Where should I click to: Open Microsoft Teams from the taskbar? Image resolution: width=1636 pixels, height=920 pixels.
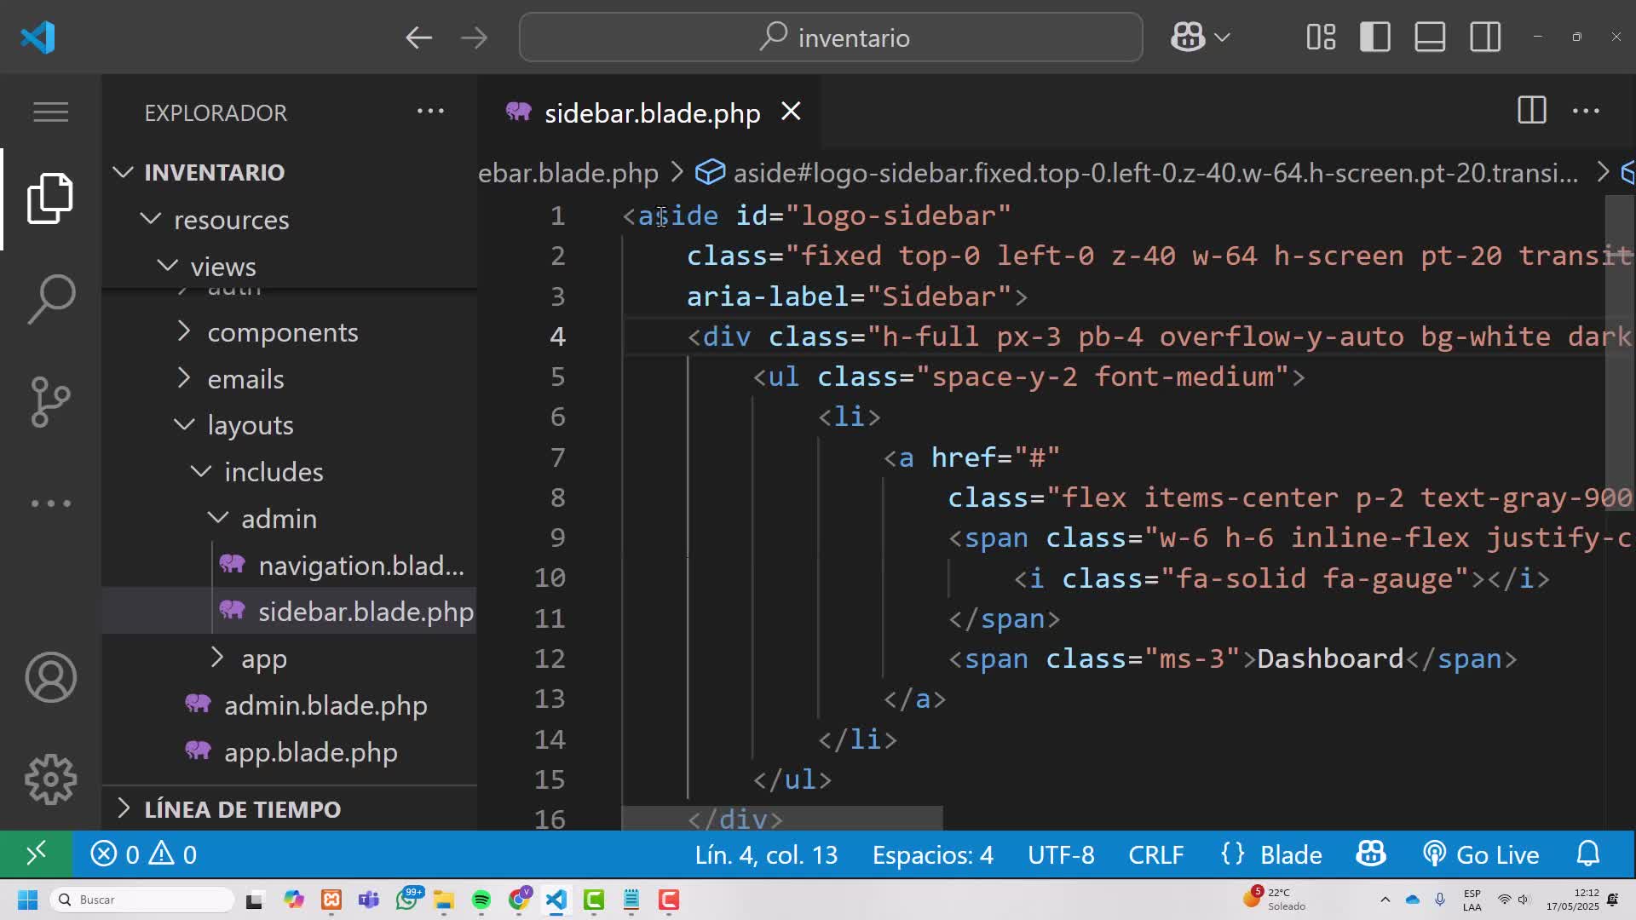[368, 900]
